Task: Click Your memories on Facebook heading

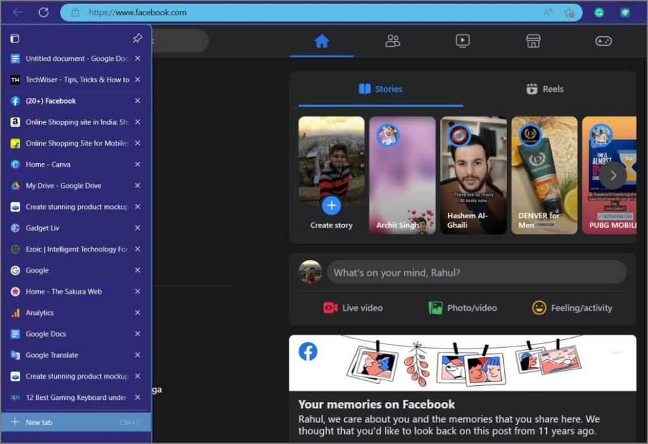Action: tap(377, 404)
